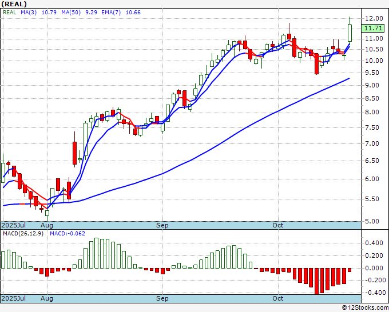This screenshot has height=312, width=389.
Task: Click the 0.000 MACD axis label
Action: 375,268
